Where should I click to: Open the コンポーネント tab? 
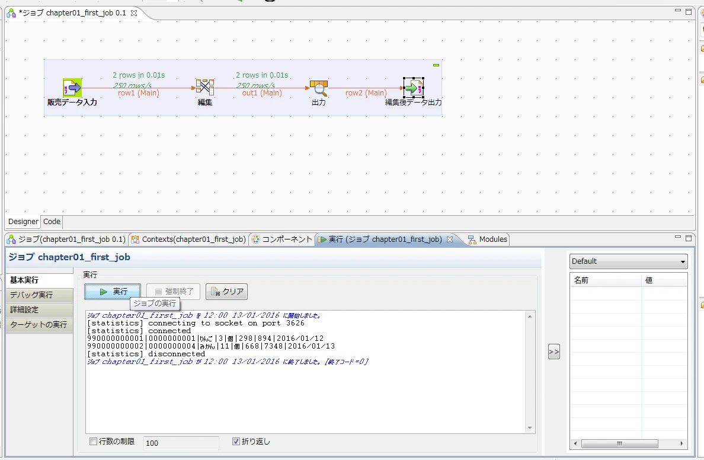(x=281, y=239)
